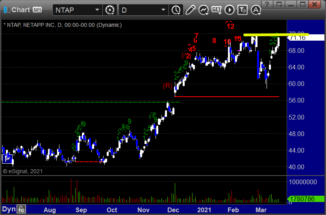Select the yellow horizontal trend line
This screenshot has width=326, height=215.
click(x=276, y=35)
